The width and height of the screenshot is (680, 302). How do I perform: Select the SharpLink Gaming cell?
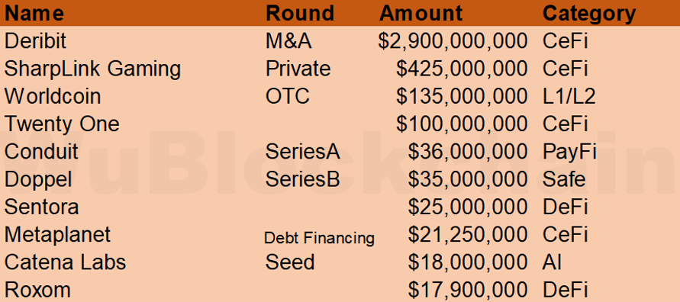tap(92, 69)
